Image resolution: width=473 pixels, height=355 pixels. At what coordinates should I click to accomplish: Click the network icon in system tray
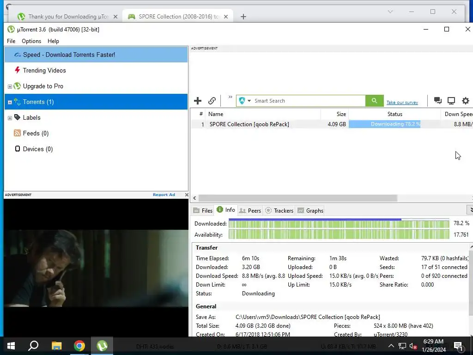pos(402,346)
